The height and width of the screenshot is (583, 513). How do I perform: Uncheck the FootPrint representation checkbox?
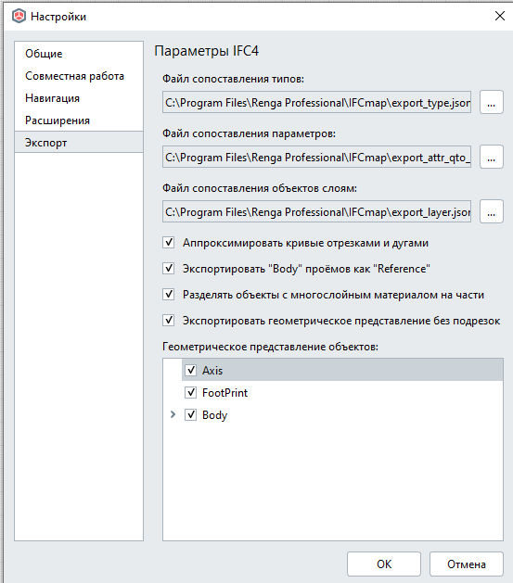(190, 393)
